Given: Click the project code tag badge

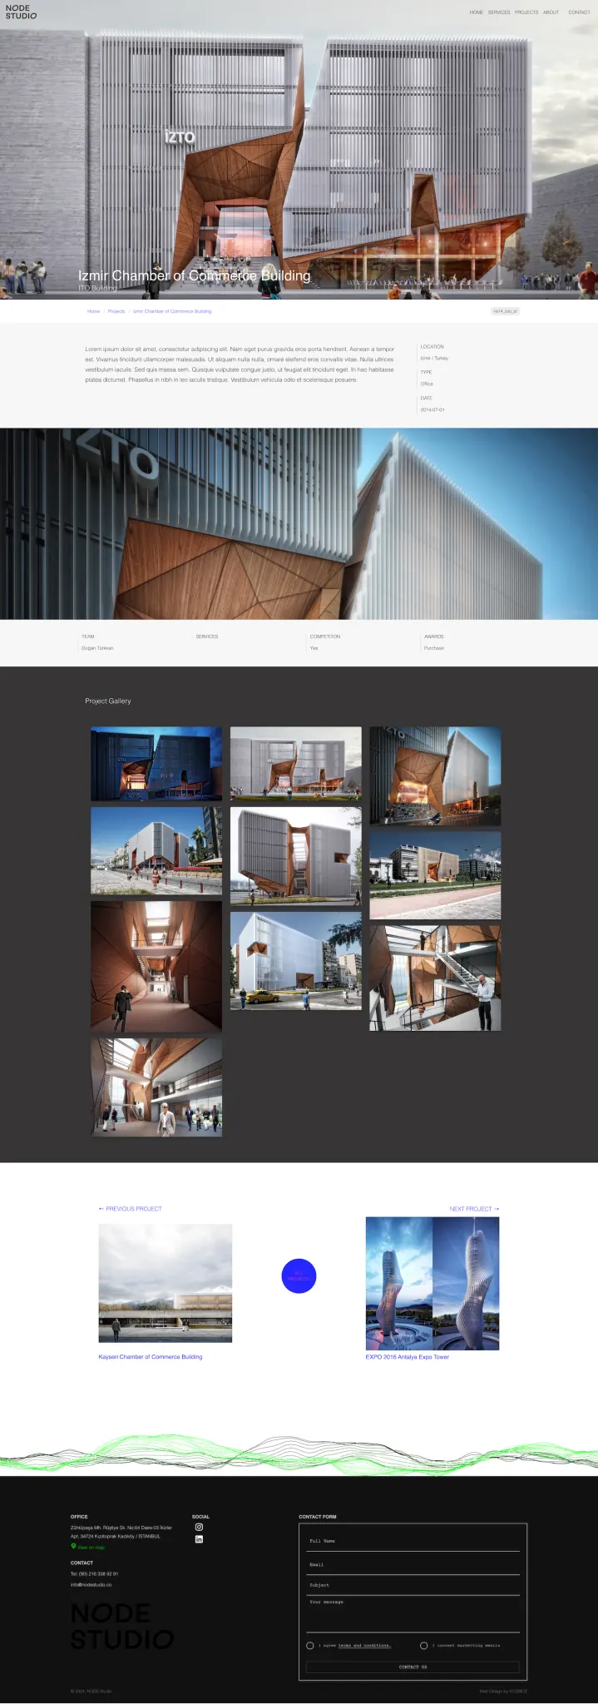Looking at the screenshot, I should pyautogui.click(x=505, y=311).
